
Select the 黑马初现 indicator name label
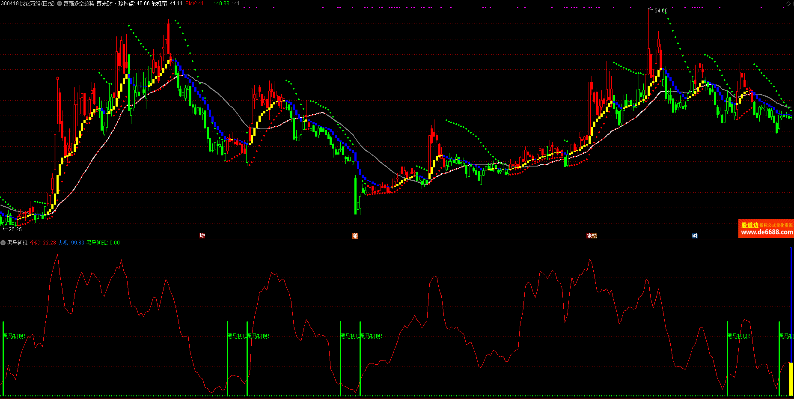pyautogui.click(x=17, y=243)
